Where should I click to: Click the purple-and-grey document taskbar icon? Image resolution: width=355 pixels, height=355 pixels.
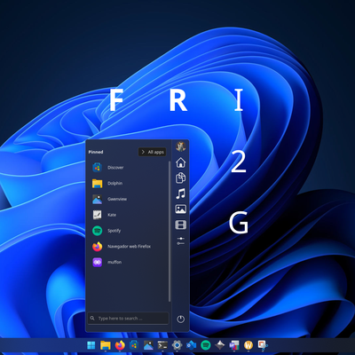234,345
